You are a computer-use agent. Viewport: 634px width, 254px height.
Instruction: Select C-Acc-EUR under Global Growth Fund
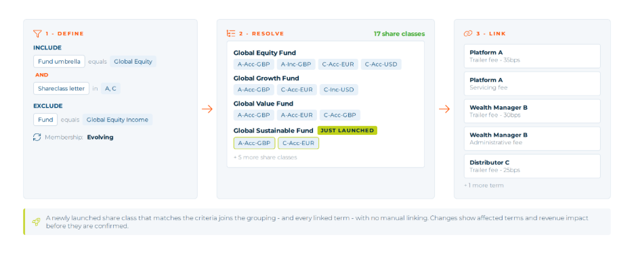pos(297,90)
